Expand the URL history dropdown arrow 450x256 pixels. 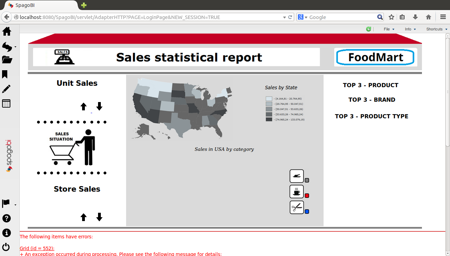coord(284,17)
